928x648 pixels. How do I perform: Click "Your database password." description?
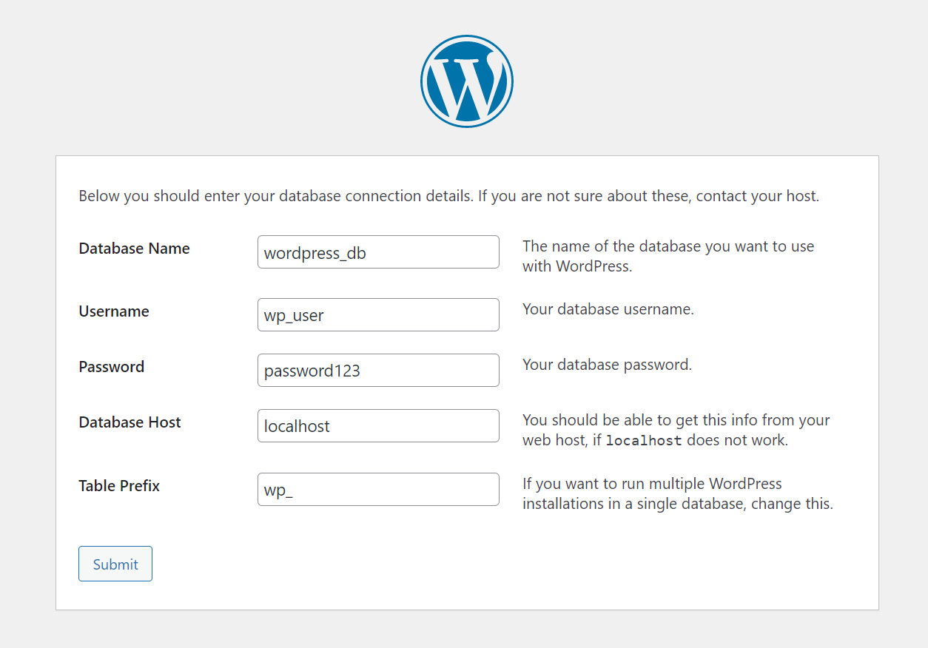607,365
